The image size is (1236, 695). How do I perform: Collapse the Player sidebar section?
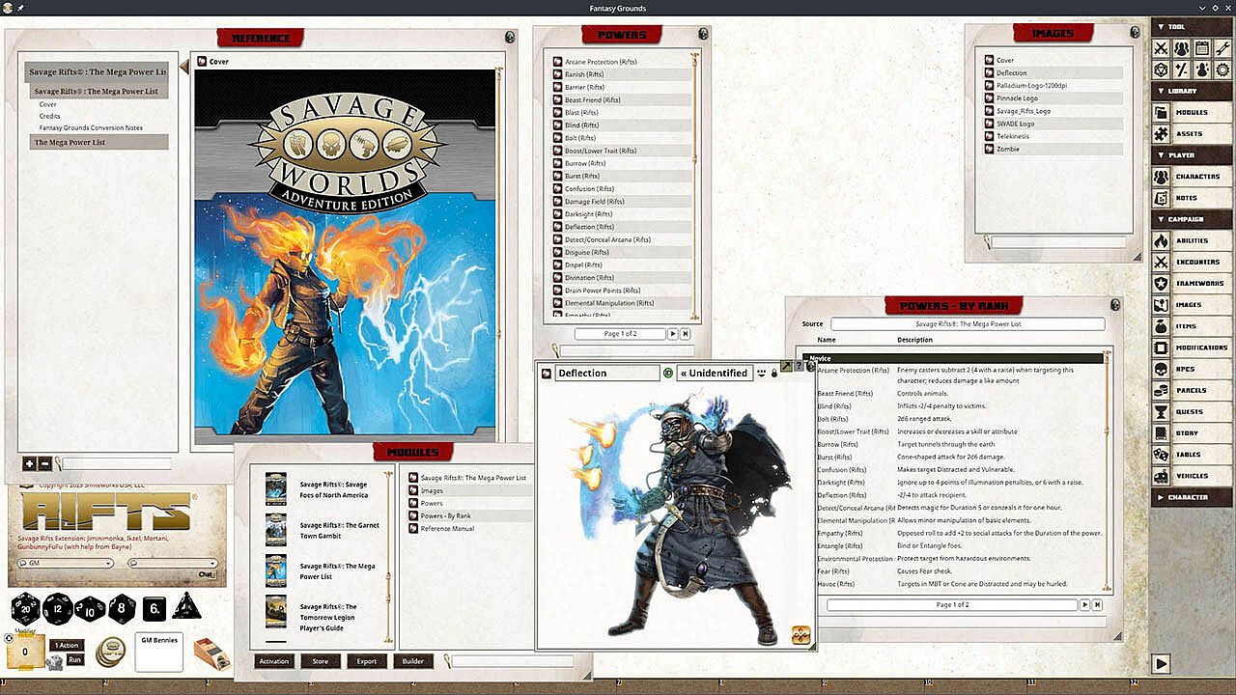coord(1192,154)
